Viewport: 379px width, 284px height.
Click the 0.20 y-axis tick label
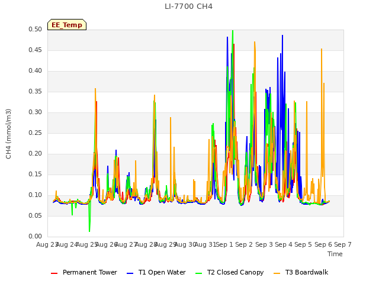(36, 154)
